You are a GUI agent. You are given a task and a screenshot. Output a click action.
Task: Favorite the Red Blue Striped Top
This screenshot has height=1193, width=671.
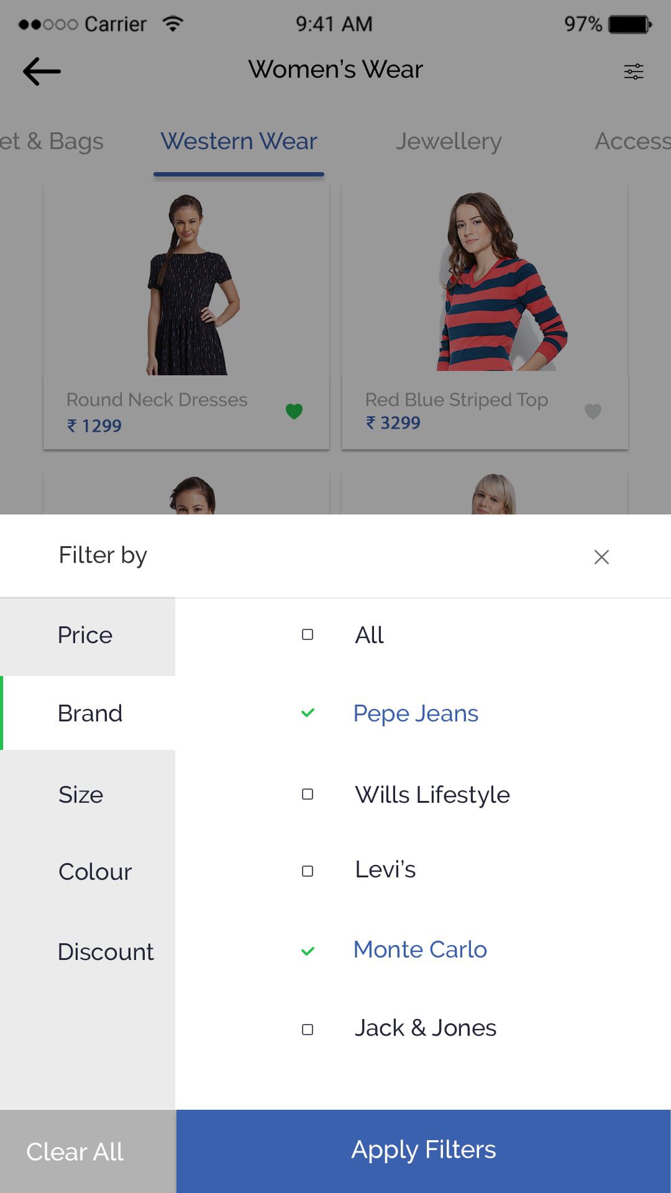click(x=593, y=411)
